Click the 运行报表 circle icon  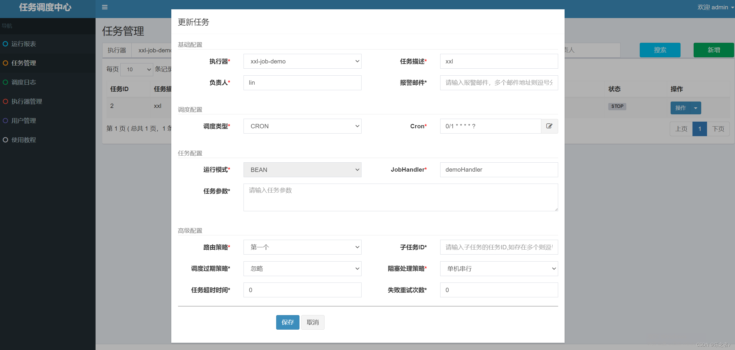[x=5, y=44]
